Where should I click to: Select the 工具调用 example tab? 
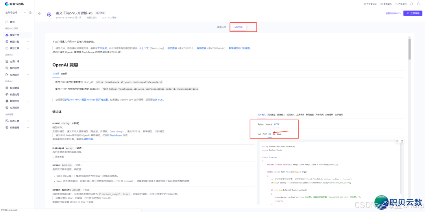tap(300, 114)
